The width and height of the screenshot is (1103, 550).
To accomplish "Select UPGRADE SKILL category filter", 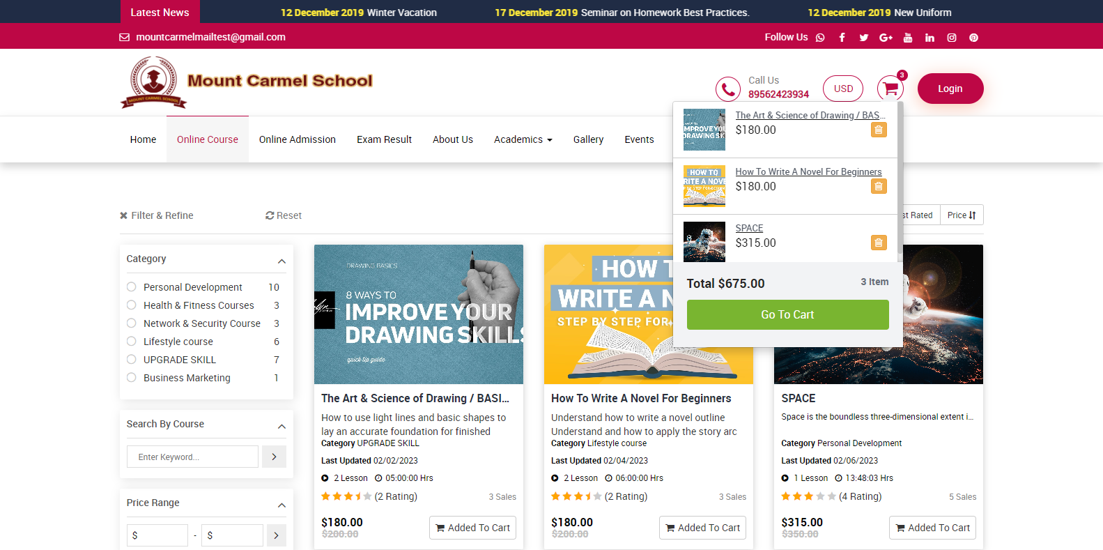I will coord(132,360).
